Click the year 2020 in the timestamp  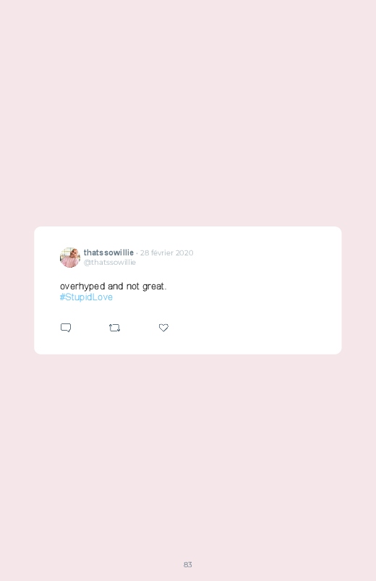pos(184,253)
